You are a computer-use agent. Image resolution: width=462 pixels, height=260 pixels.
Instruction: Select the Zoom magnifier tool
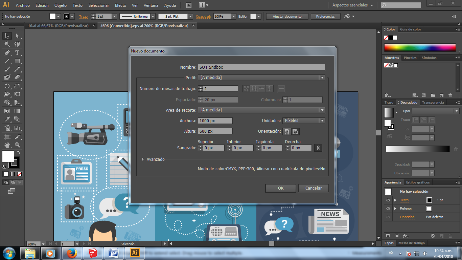17,145
